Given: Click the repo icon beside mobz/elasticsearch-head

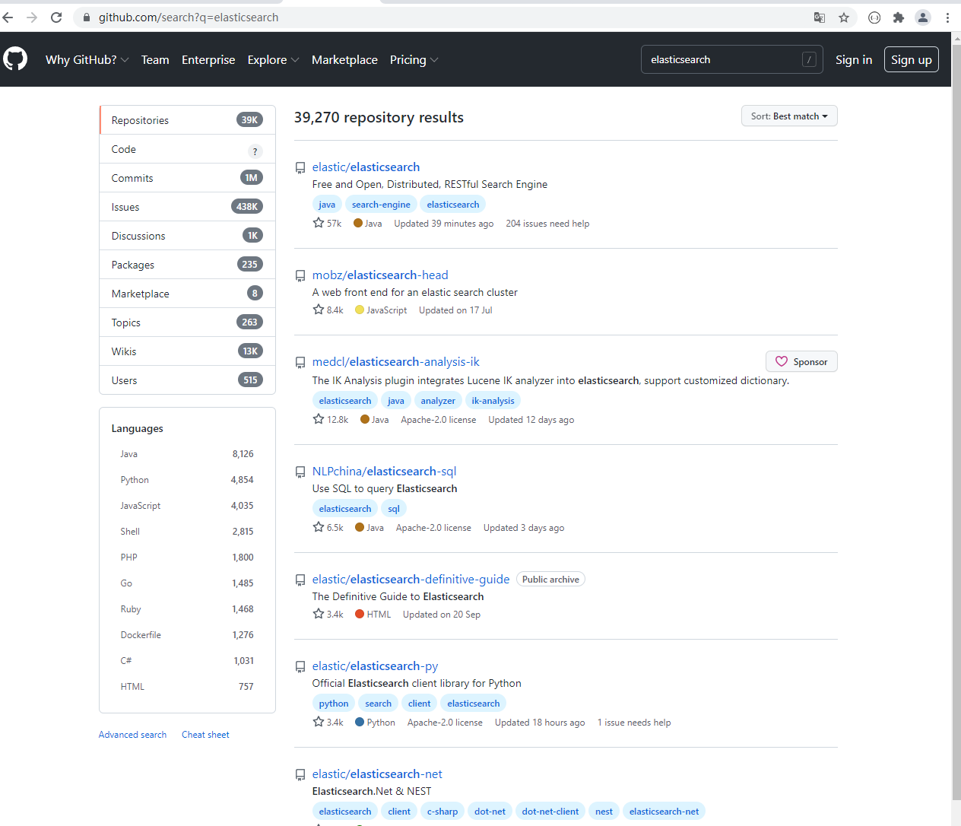Looking at the screenshot, I should (300, 276).
